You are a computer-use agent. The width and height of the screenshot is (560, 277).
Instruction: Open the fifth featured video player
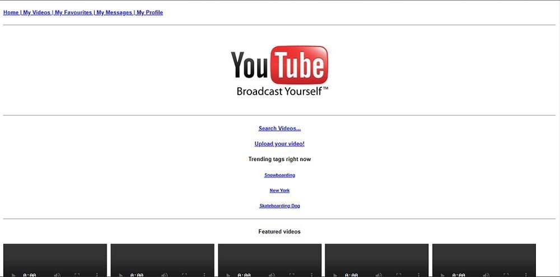pos(484,260)
